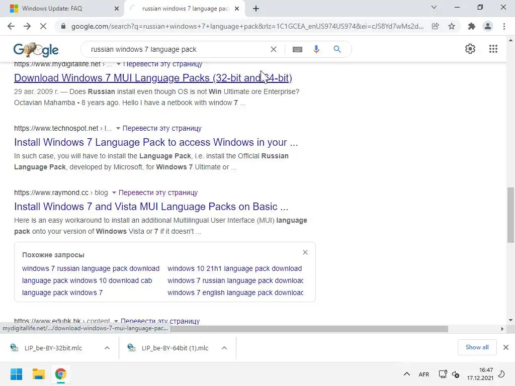The width and height of the screenshot is (515, 386).
Task: Close the downloads bar
Action: (x=506, y=347)
